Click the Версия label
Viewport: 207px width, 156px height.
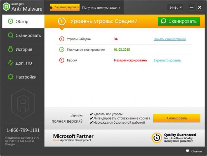click(72, 60)
